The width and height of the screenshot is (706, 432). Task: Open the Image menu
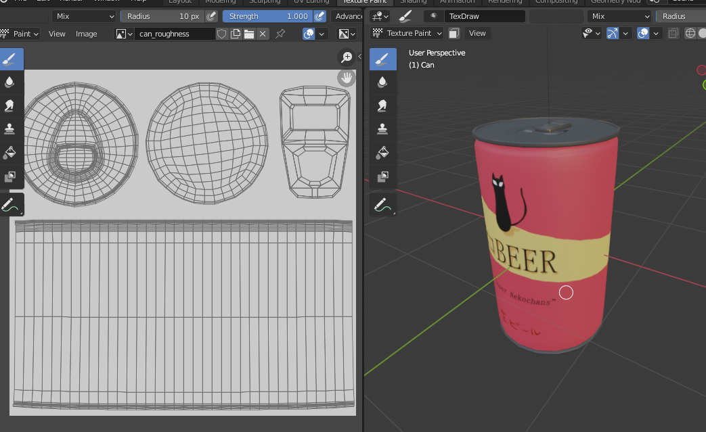coord(86,34)
